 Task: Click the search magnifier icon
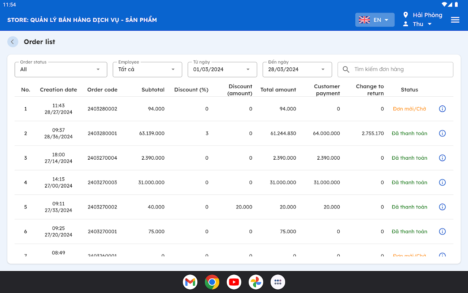[346, 70]
